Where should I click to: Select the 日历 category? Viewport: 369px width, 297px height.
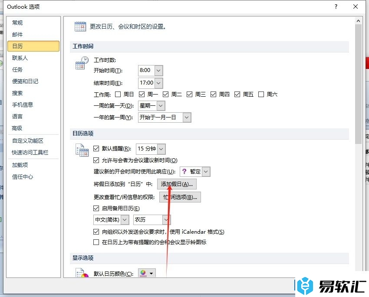pos(33,46)
